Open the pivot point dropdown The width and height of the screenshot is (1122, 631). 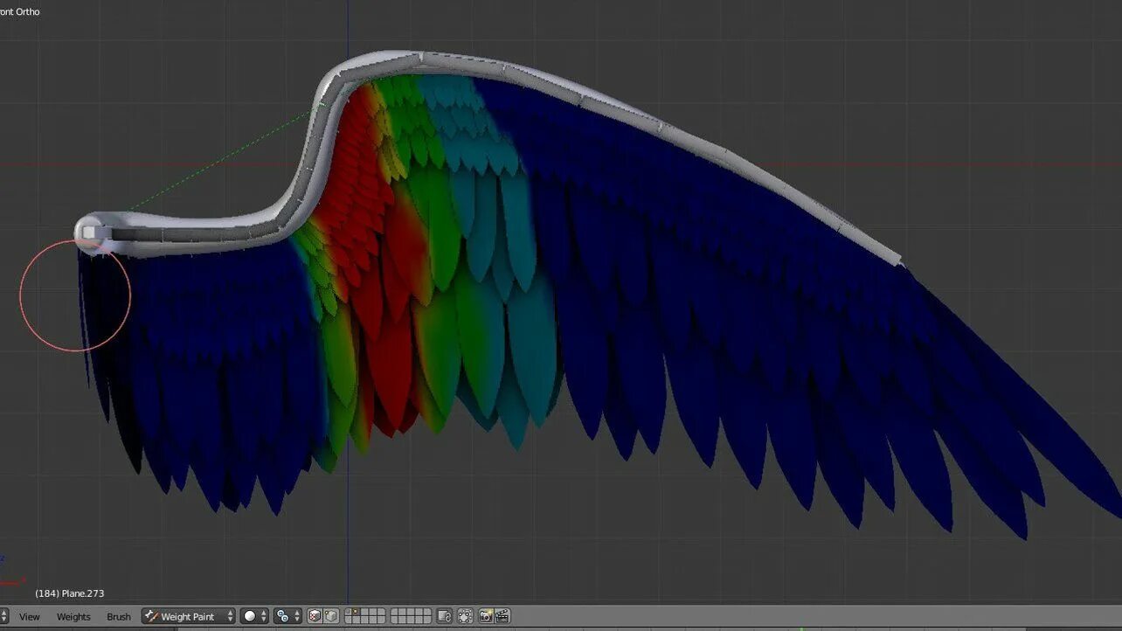[x=287, y=616]
